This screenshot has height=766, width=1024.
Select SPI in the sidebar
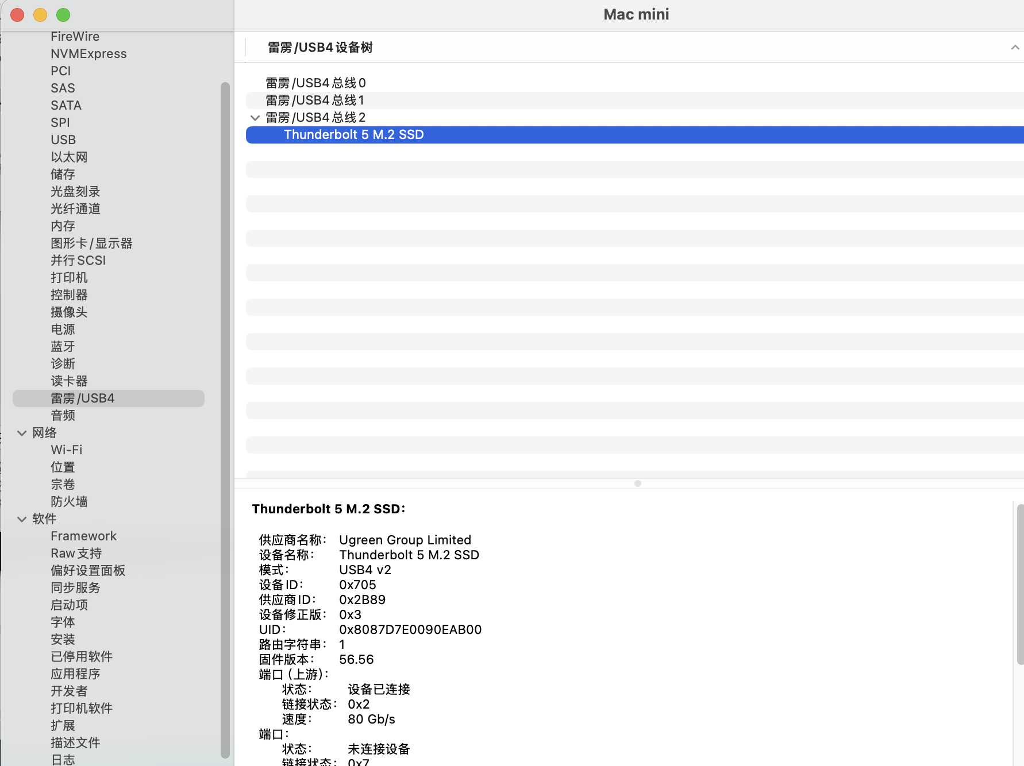tap(60, 123)
